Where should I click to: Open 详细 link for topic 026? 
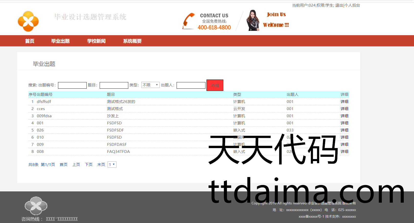(x=344, y=130)
